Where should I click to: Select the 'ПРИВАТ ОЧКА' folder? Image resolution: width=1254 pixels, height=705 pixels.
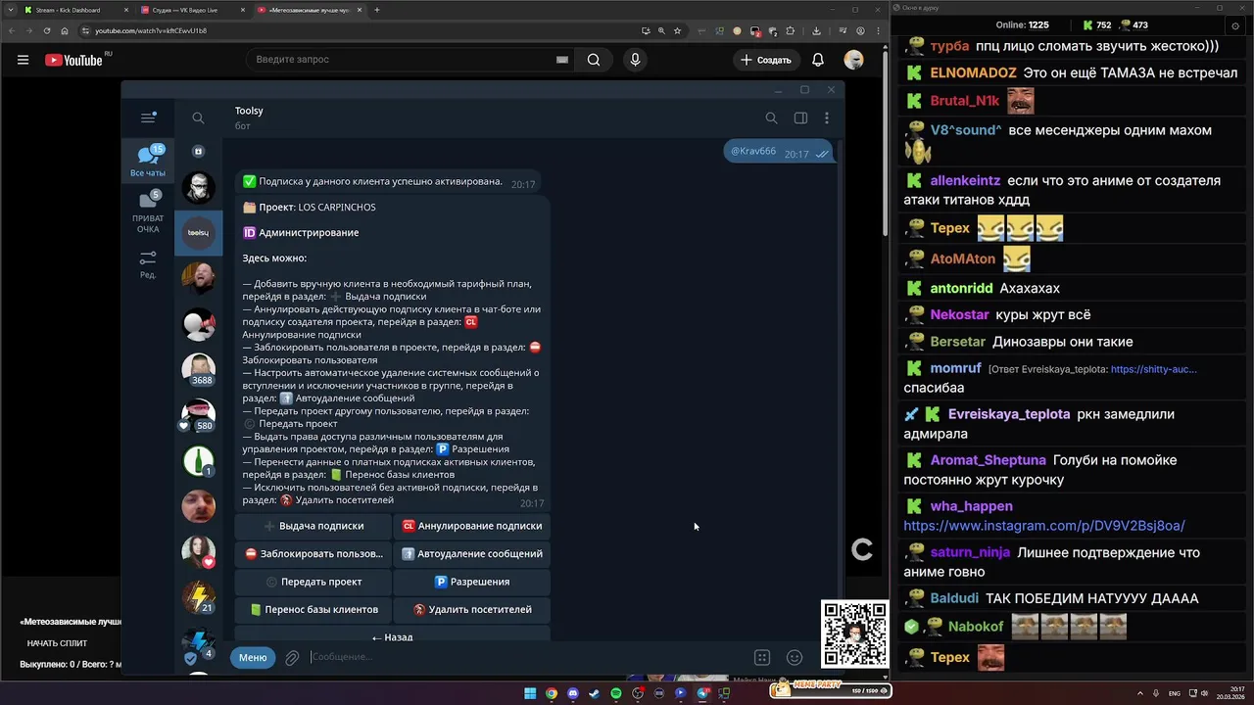point(148,212)
